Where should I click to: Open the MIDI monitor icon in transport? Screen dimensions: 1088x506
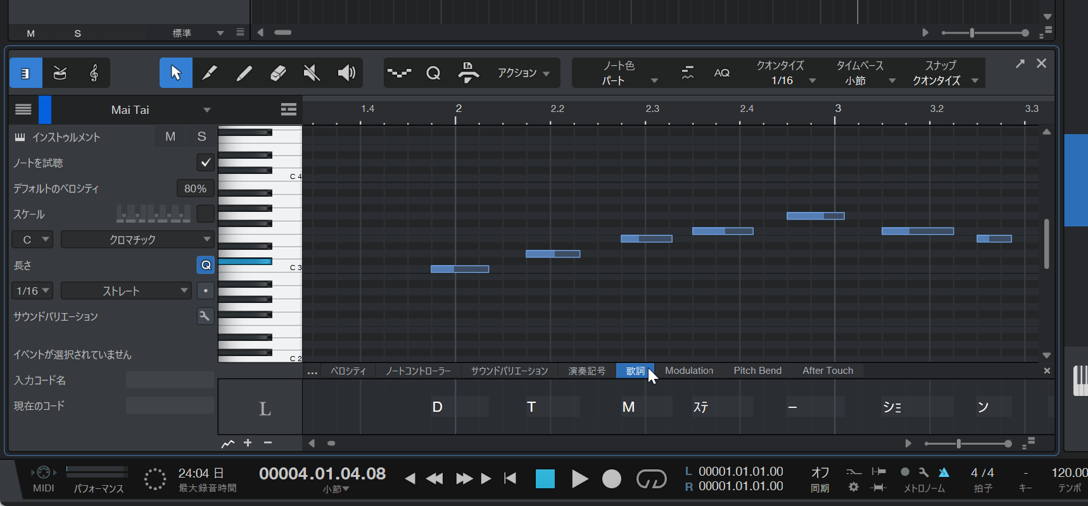coord(43,472)
